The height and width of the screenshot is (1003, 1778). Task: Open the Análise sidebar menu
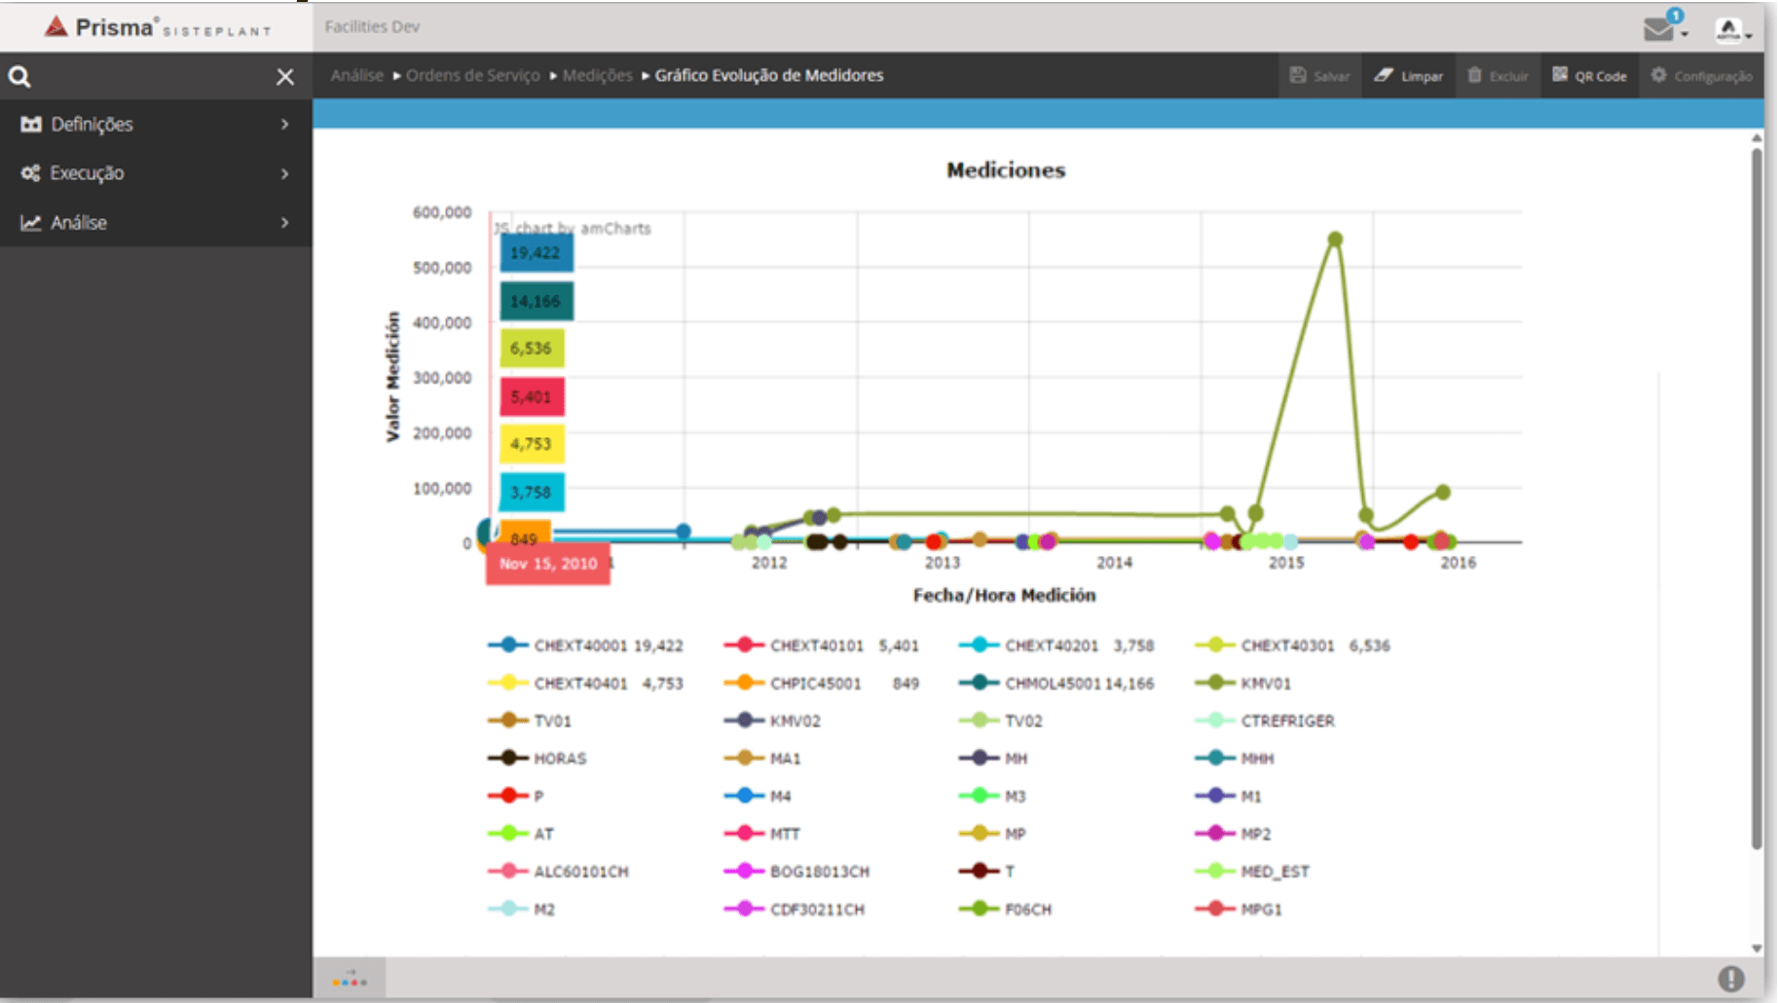(x=156, y=223)
